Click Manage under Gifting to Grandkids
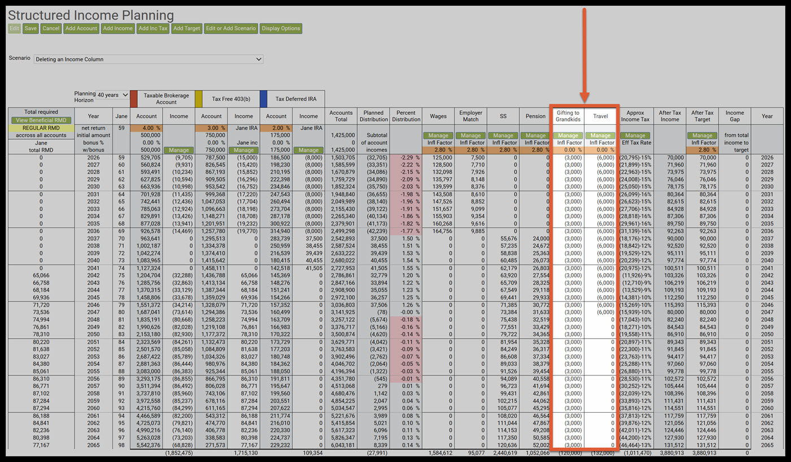Image resolution: width=791 pixels, height=462 pixels. 568,136
